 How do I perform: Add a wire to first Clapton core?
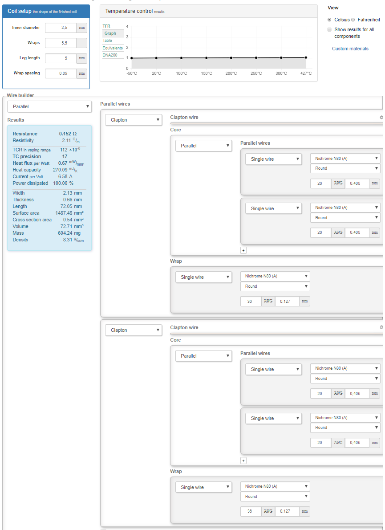pos(243,250)
